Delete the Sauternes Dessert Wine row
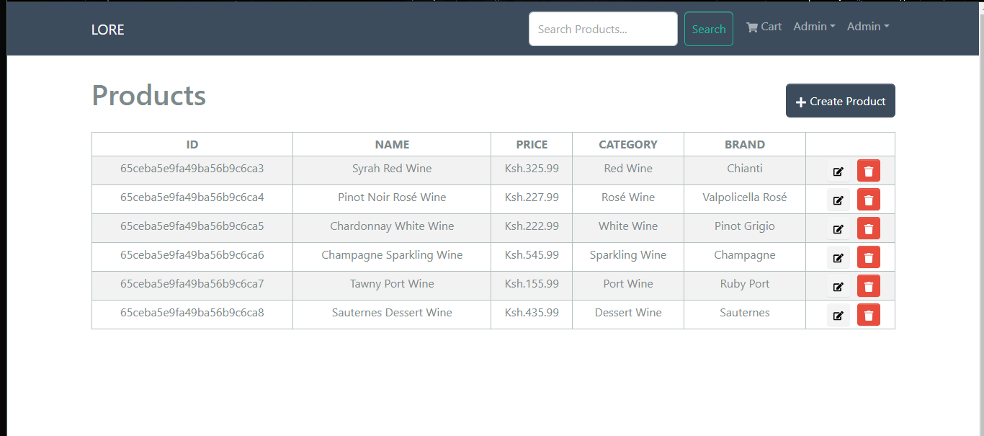984x436 pixels. point(868,316)
